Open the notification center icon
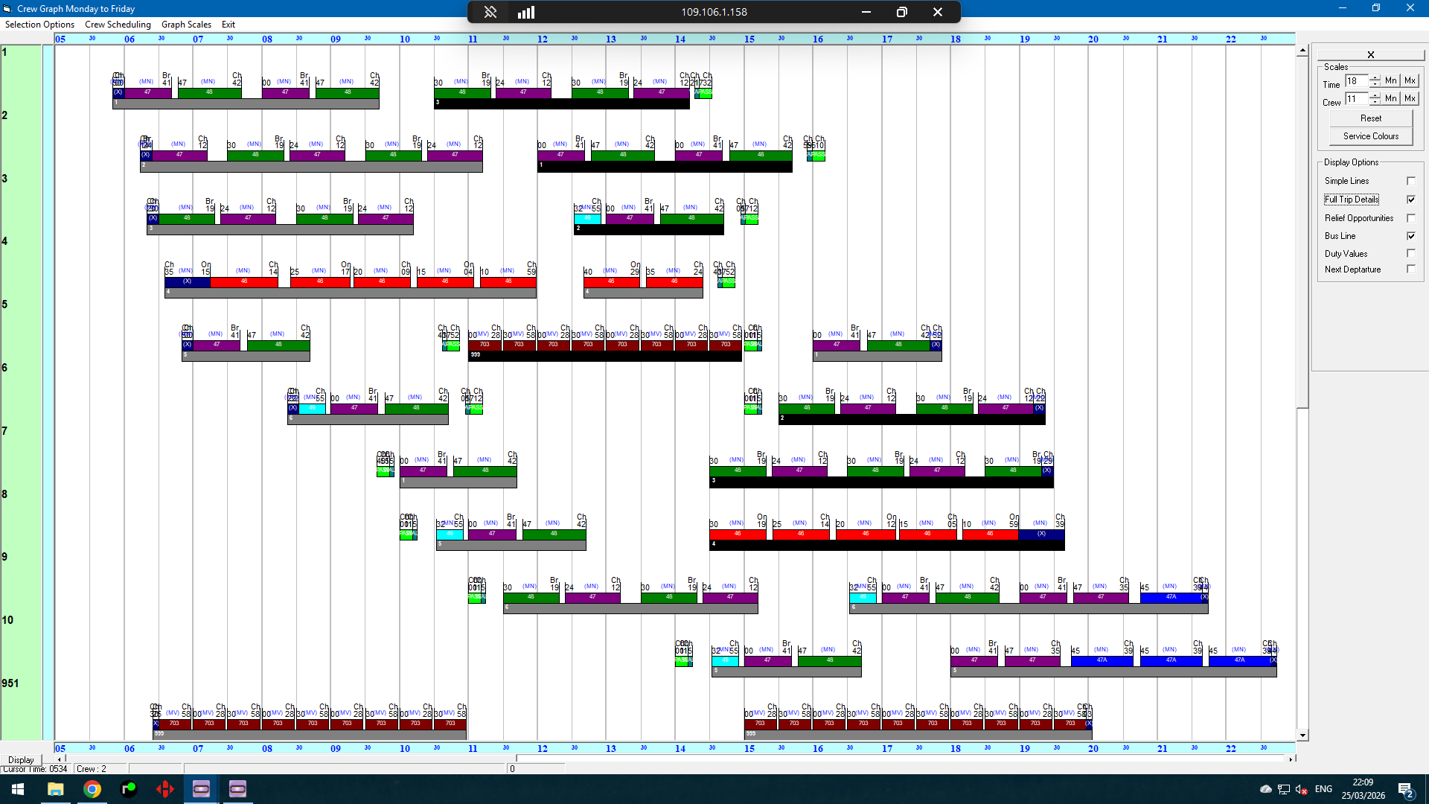The image size is (1429, 804). [x=1405, y=790]
